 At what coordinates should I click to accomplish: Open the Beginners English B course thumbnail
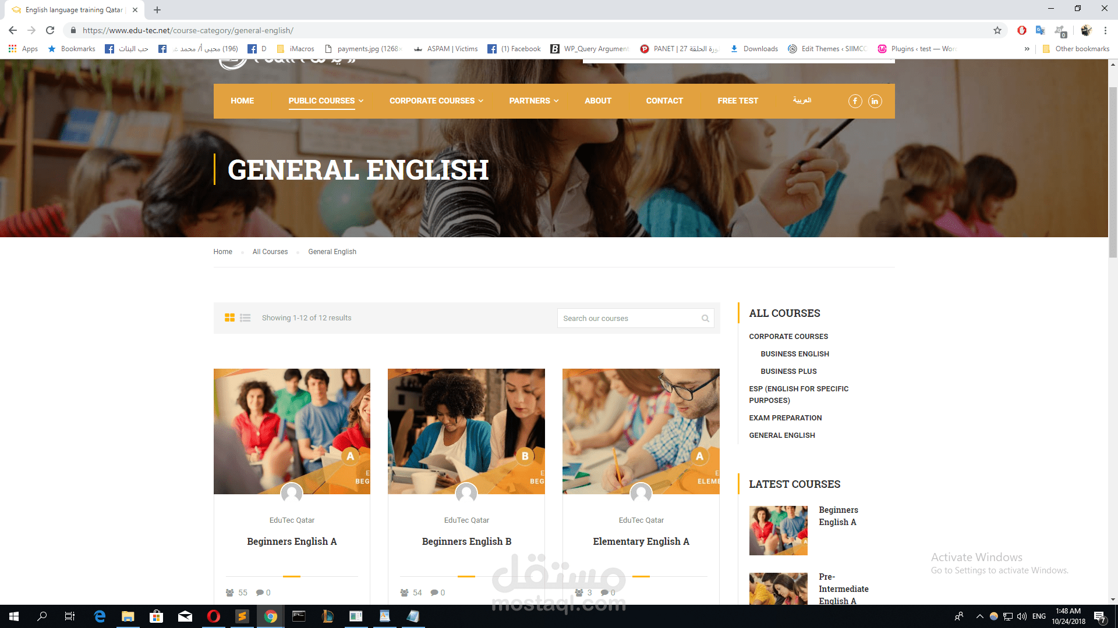click(466, 431)
